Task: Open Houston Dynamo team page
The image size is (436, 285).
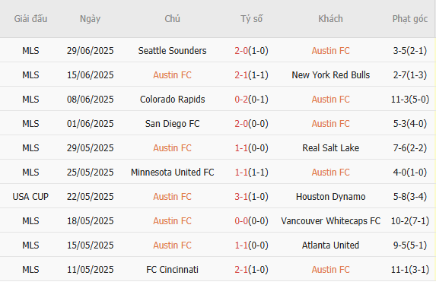Action: (x=331, y=197)
